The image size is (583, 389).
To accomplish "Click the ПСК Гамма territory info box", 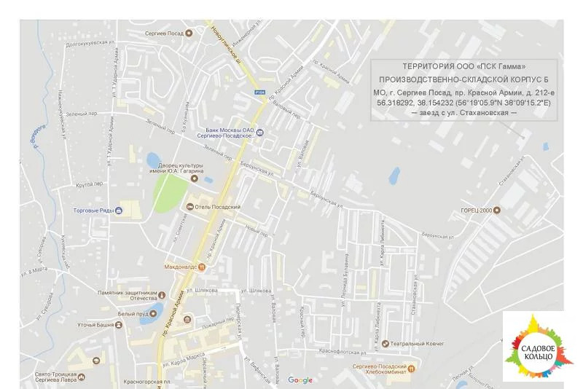I will tap(463, 90).
